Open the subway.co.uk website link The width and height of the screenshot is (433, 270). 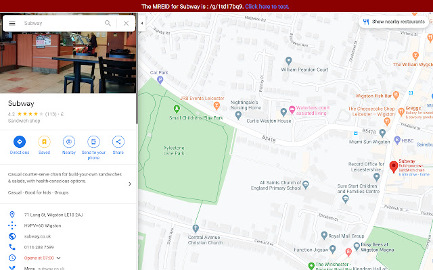[38, 236]
